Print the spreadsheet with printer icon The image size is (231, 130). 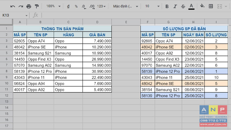coord(29,6)
